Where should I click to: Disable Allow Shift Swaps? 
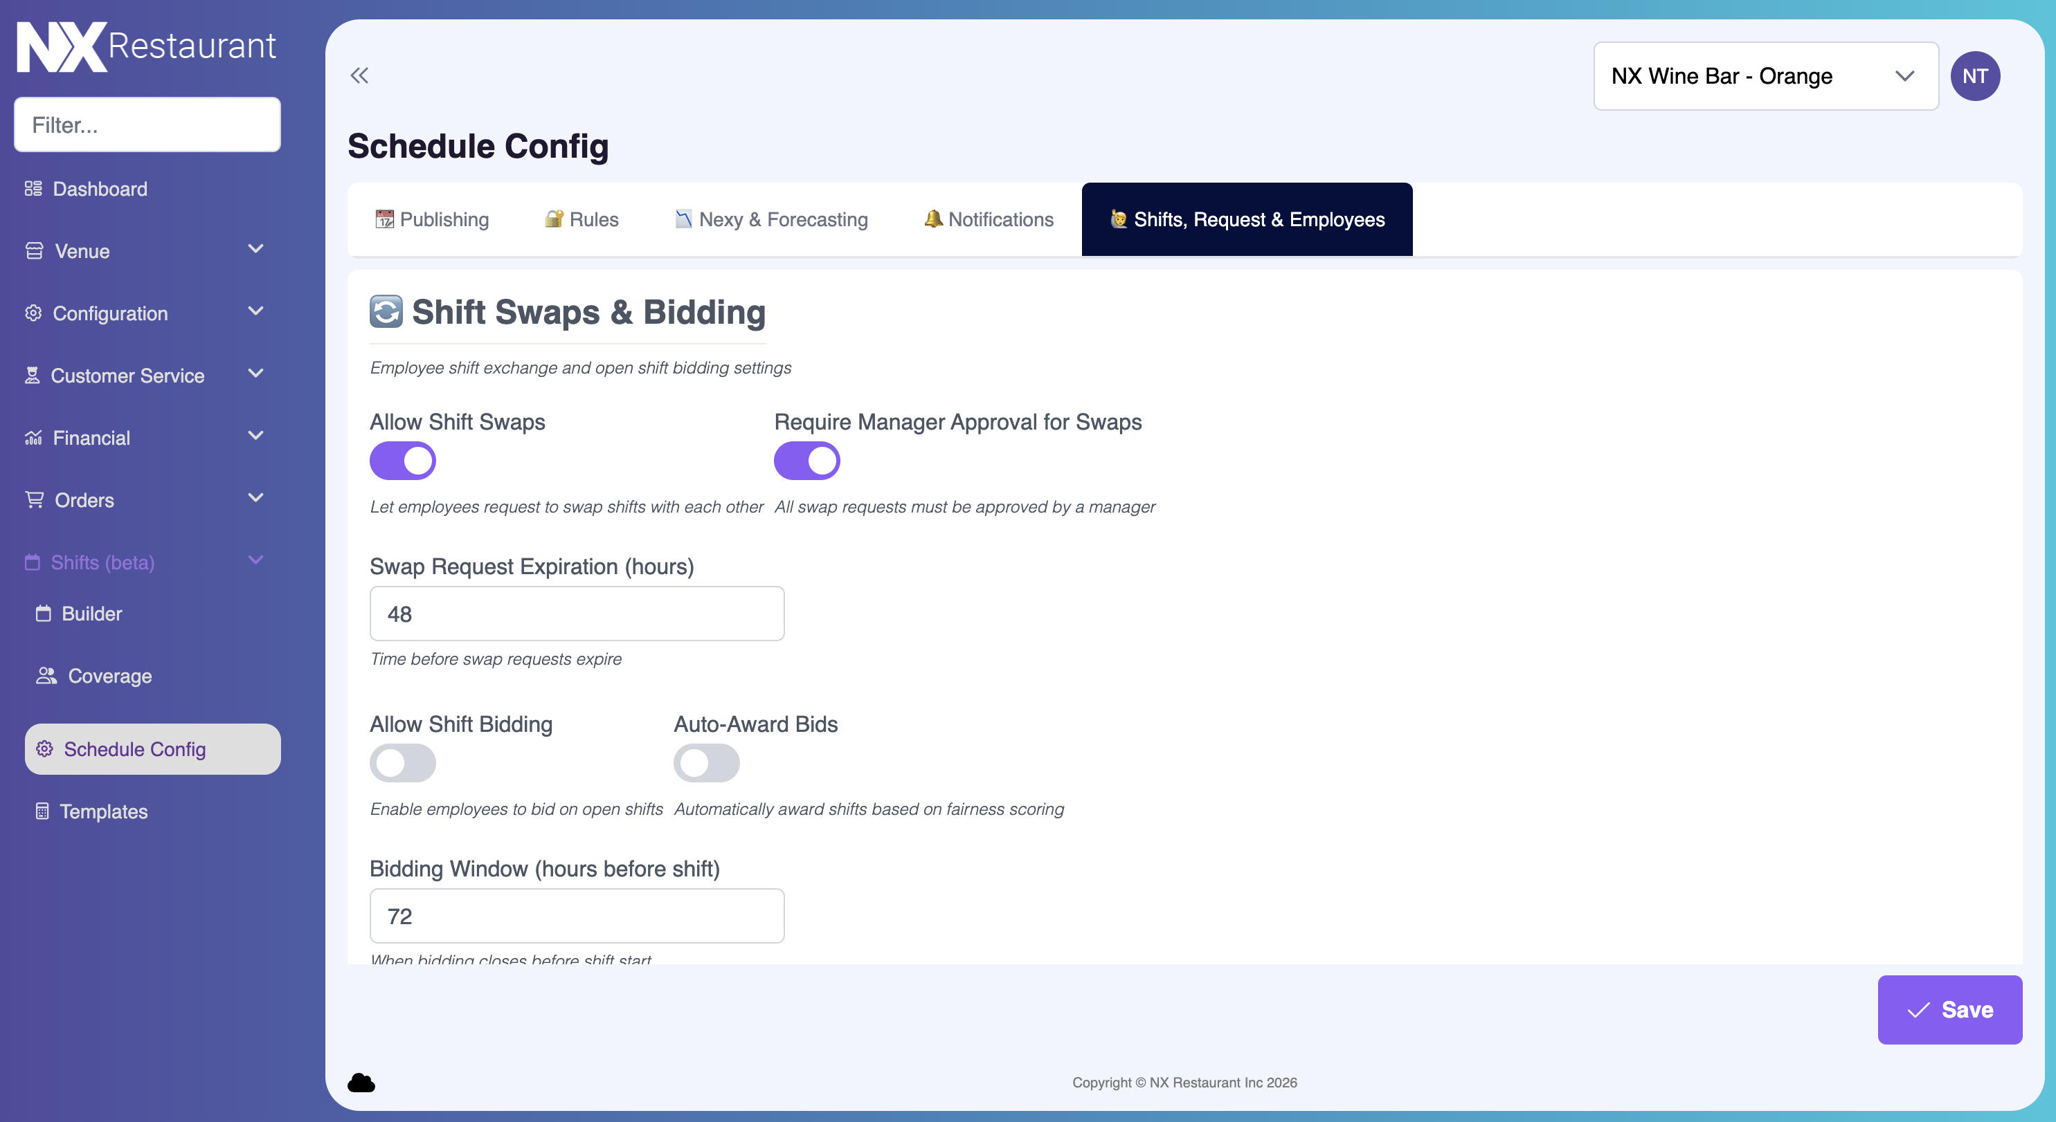403,460
